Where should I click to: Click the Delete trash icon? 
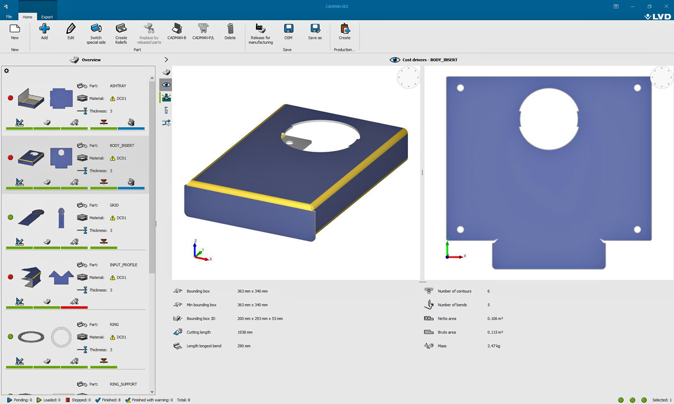tap(230, 29)
